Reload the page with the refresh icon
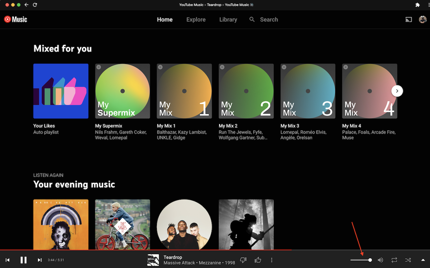Screen dimensions: 430x268 [35, 5]
